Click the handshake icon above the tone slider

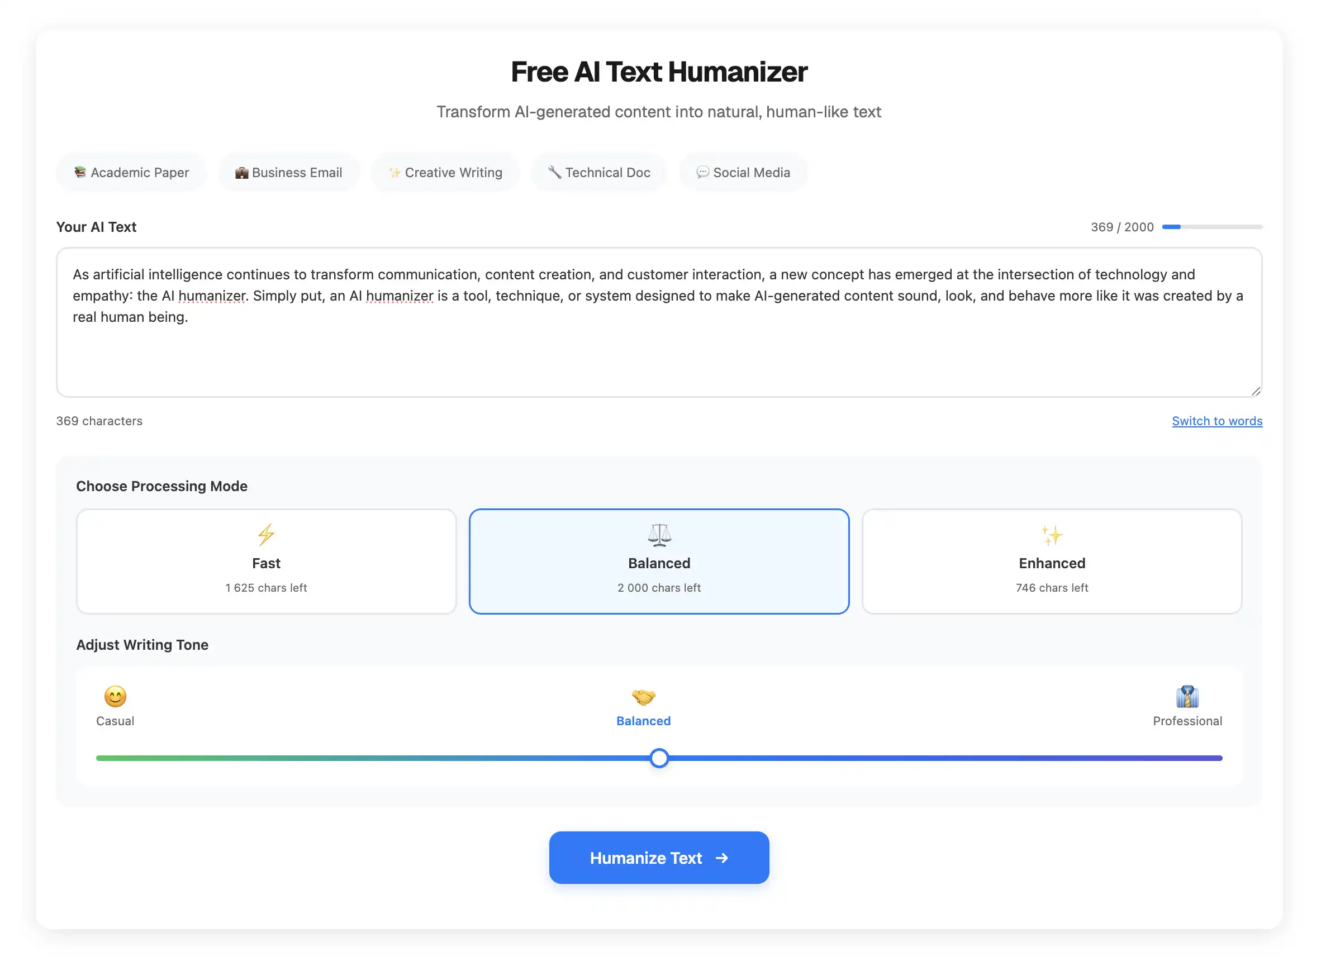click(643, 697)
